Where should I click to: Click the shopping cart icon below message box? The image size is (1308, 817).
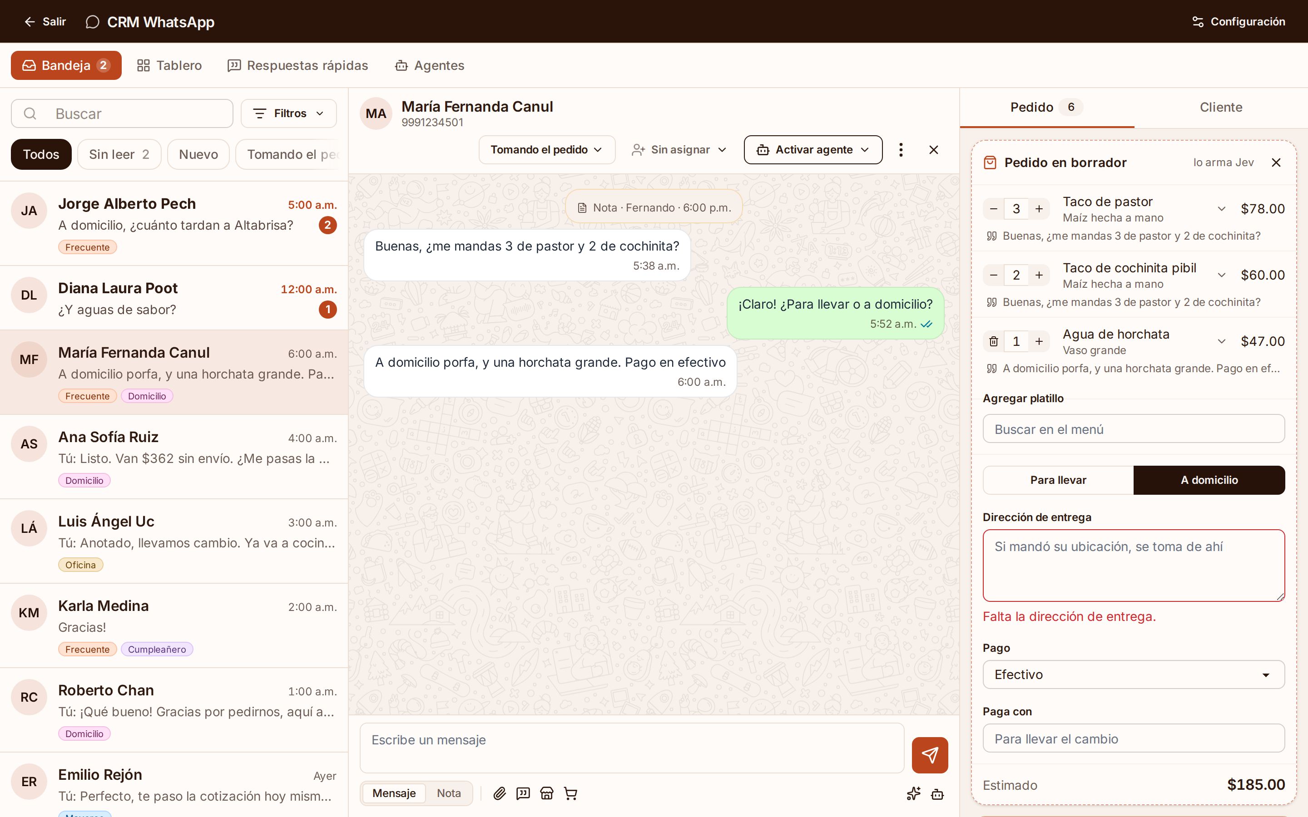click(x=571, y=793)
